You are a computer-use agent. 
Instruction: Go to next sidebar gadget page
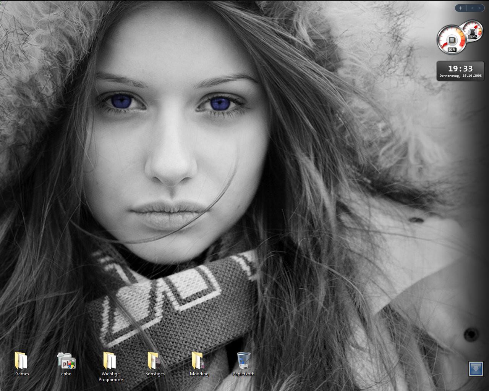[x=479, y=8]
